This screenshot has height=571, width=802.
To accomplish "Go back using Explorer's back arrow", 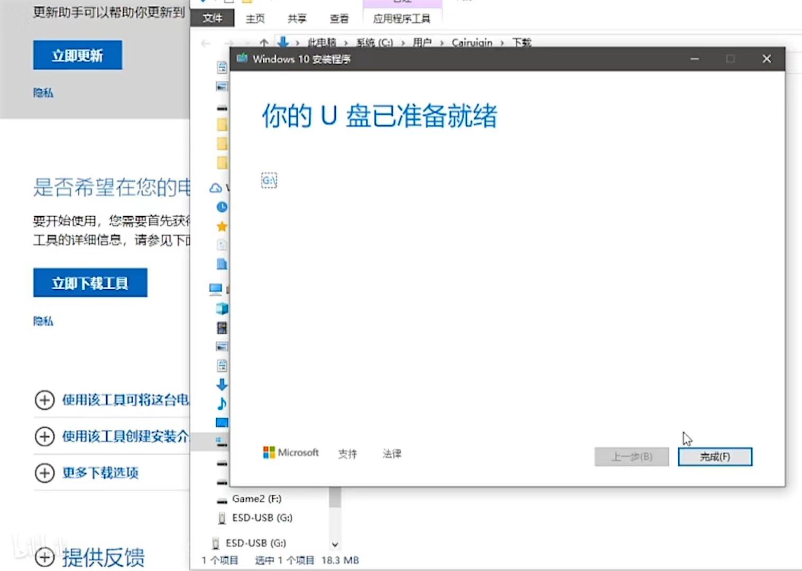I will 206,43.
